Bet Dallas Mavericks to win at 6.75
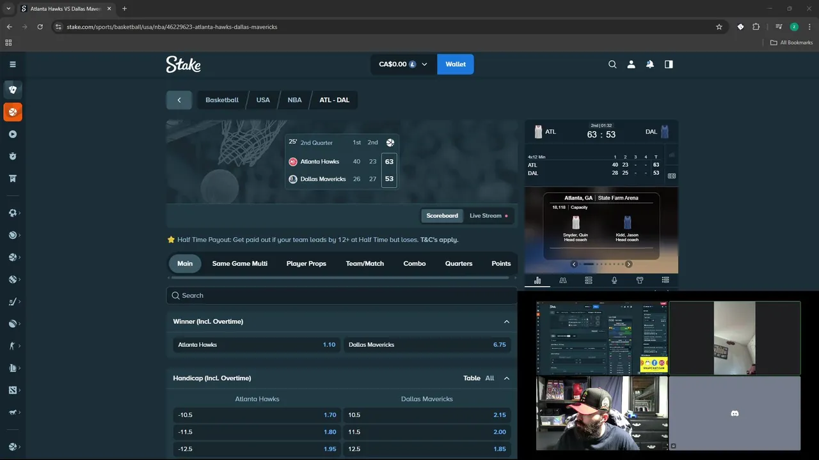Viewport: 819px width, 460px height. (427, 344)
